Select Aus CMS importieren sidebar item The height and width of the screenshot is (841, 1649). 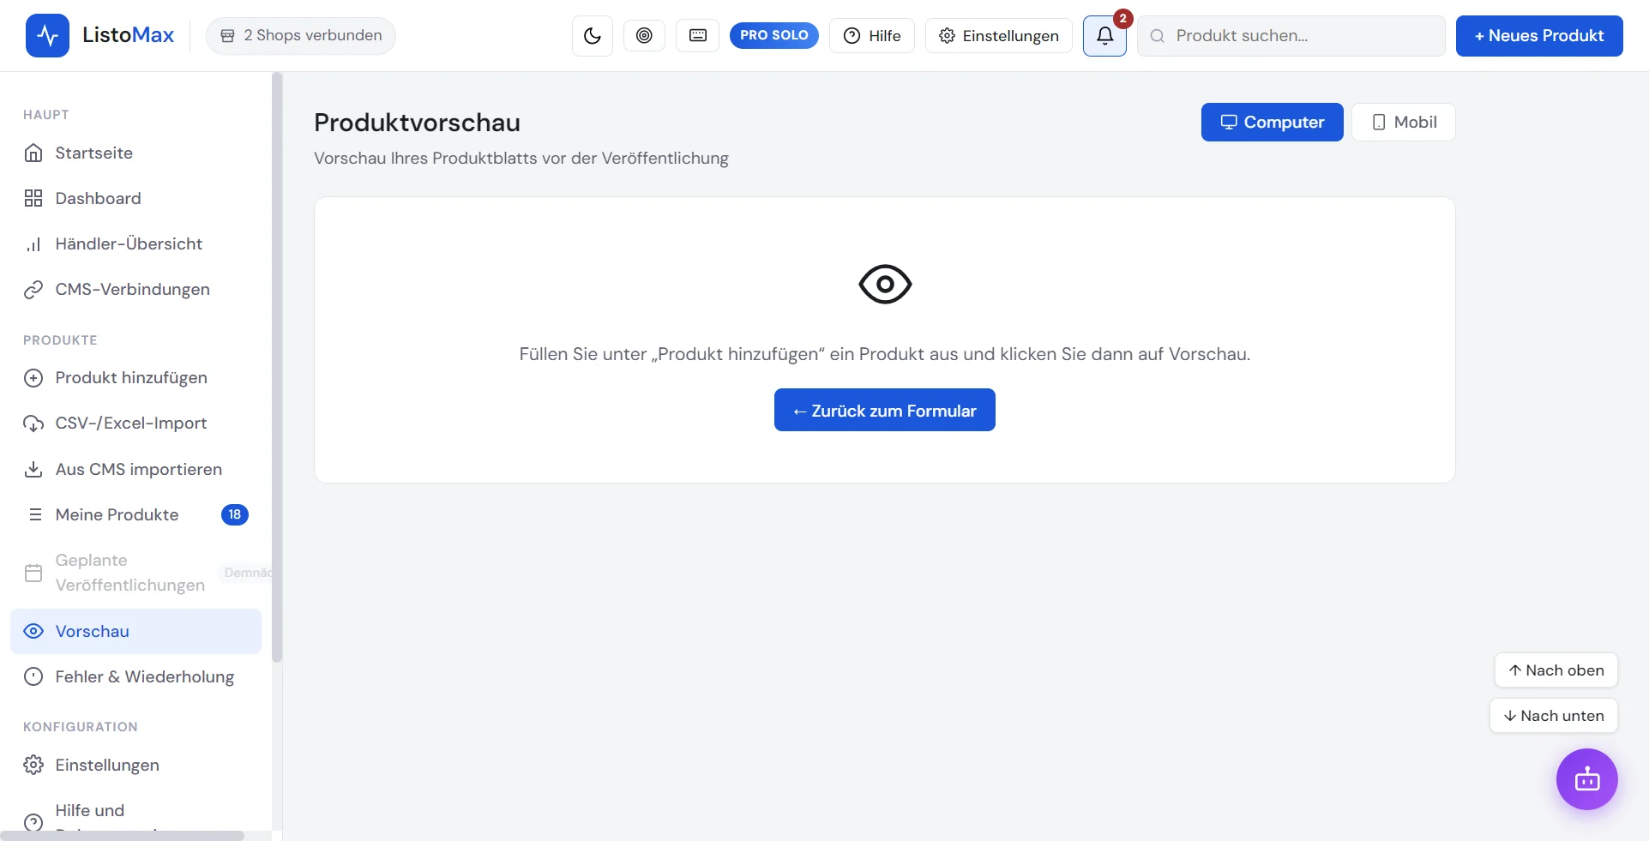click(x=135, y=469)
